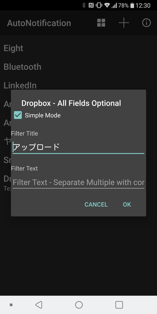Screen dimensions: 157x314
Task: Tap the AutoNotification app title
Action: pyautogui.click(x=39, y=23)
